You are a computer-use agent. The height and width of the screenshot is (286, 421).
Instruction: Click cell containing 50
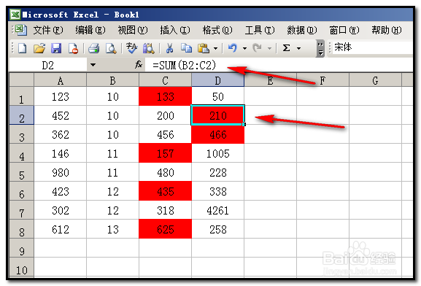(217, 96)
